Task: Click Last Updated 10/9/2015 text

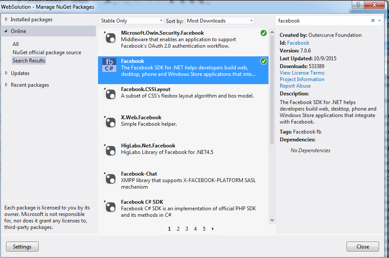Action: click(308, 59)
